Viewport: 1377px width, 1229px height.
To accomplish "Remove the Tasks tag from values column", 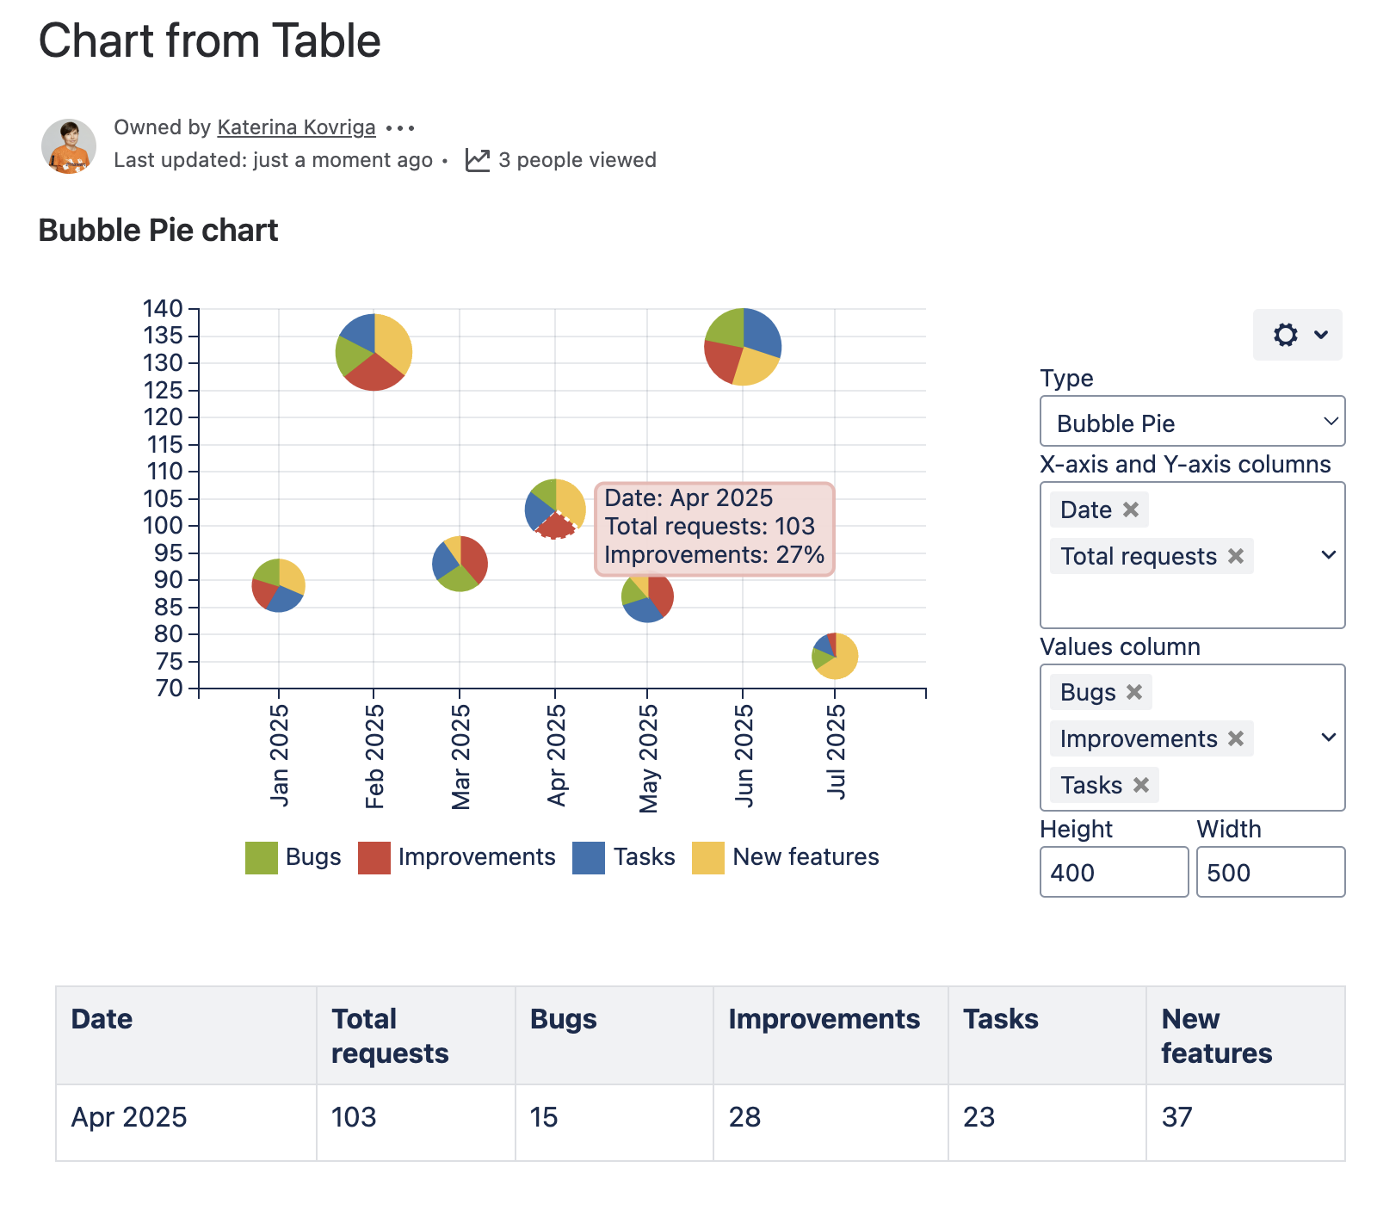I will [x=1141, y=785].
